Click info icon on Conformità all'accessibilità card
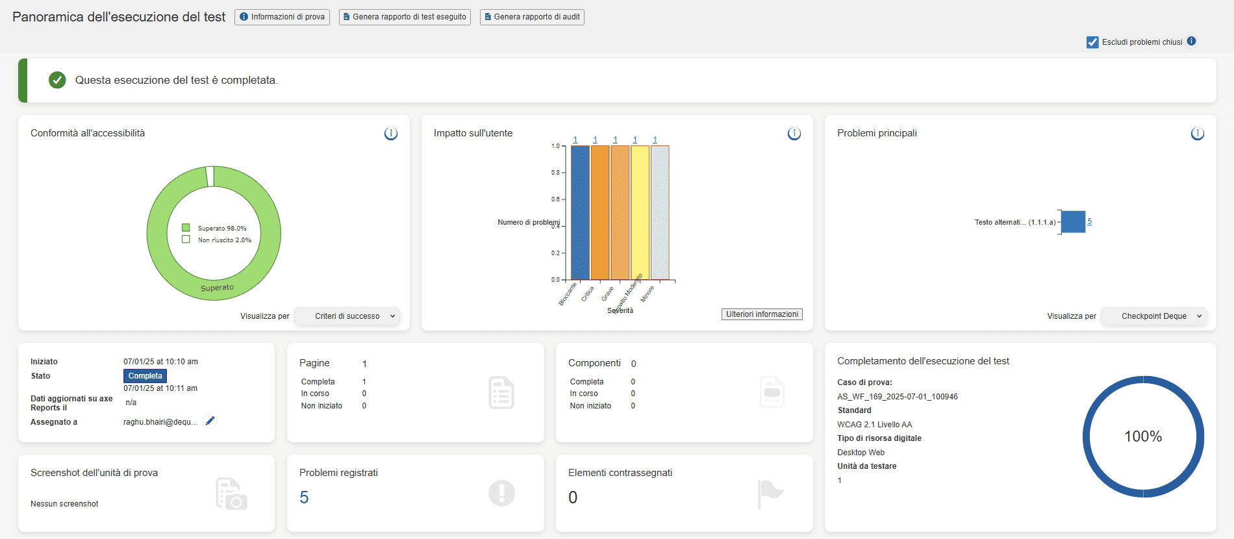 pyautogui.click(x=391, y=134)
